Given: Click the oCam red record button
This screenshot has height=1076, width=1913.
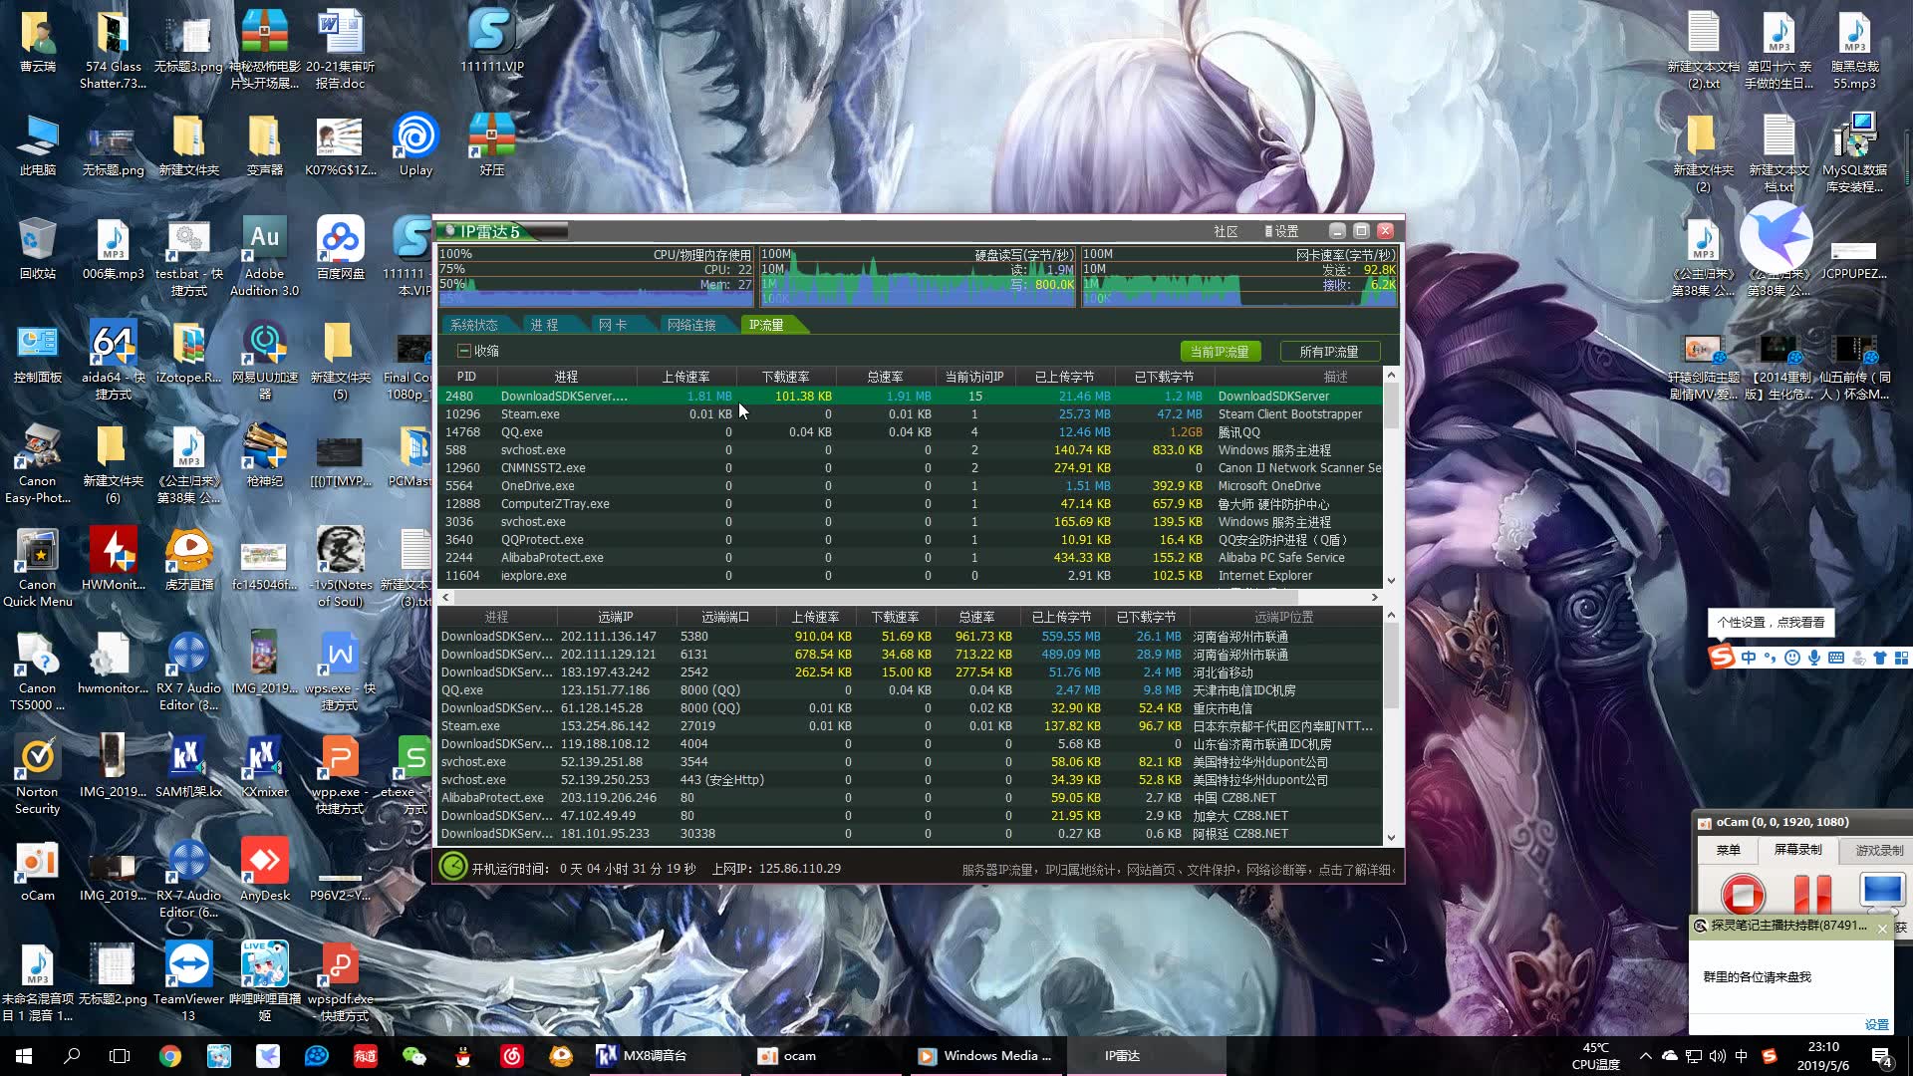Looking at the screenshot, I should [1743, 893].
